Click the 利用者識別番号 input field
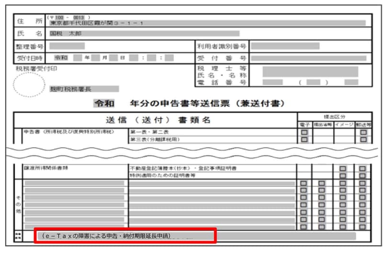 [x=285, y=46]
